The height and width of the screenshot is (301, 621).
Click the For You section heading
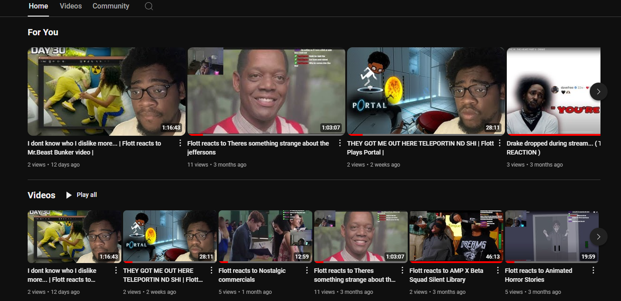pyautogui.click(x=43, y=32)
